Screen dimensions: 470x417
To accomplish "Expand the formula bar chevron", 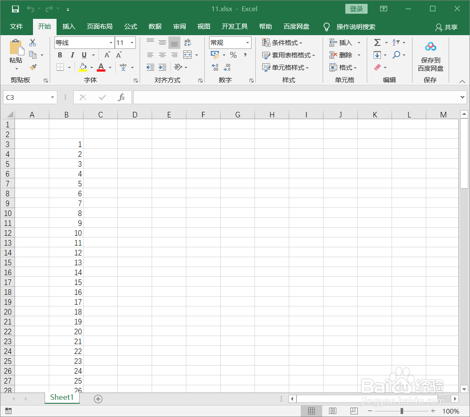I will point(462,97).
